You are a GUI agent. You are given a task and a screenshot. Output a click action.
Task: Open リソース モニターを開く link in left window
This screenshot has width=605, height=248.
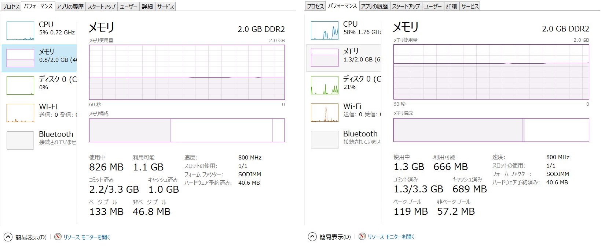tap(87, 237)
